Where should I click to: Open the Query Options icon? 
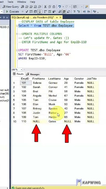pyautogui.click(x=35, y=12)
